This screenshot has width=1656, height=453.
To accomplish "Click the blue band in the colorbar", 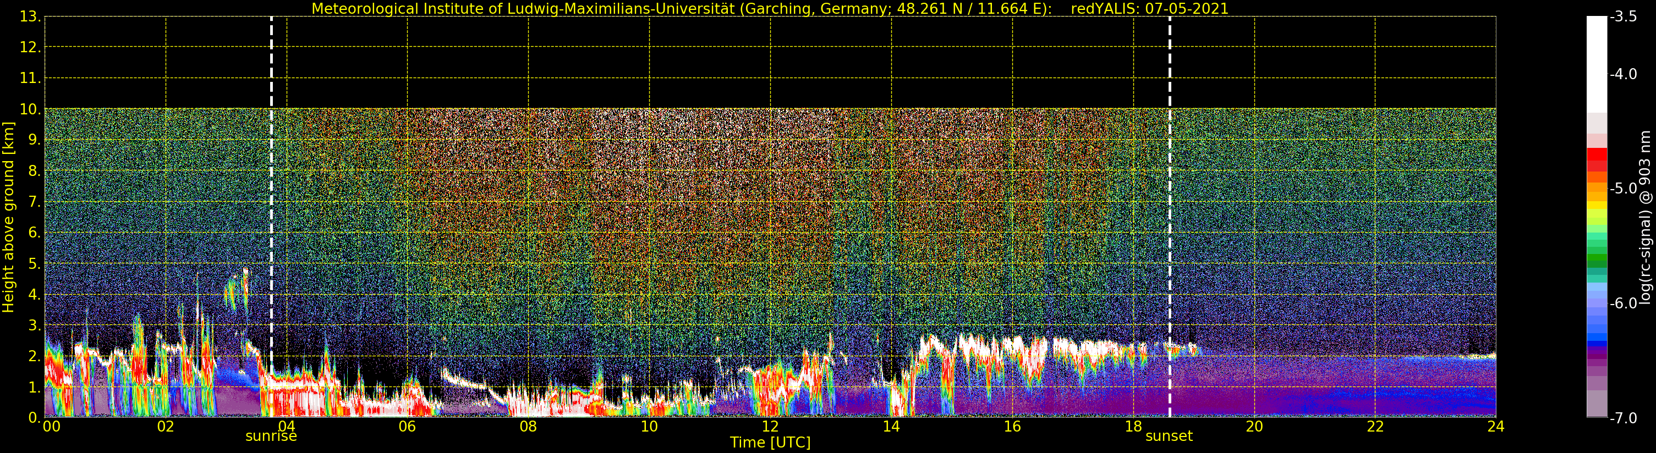I will 1596,331.
